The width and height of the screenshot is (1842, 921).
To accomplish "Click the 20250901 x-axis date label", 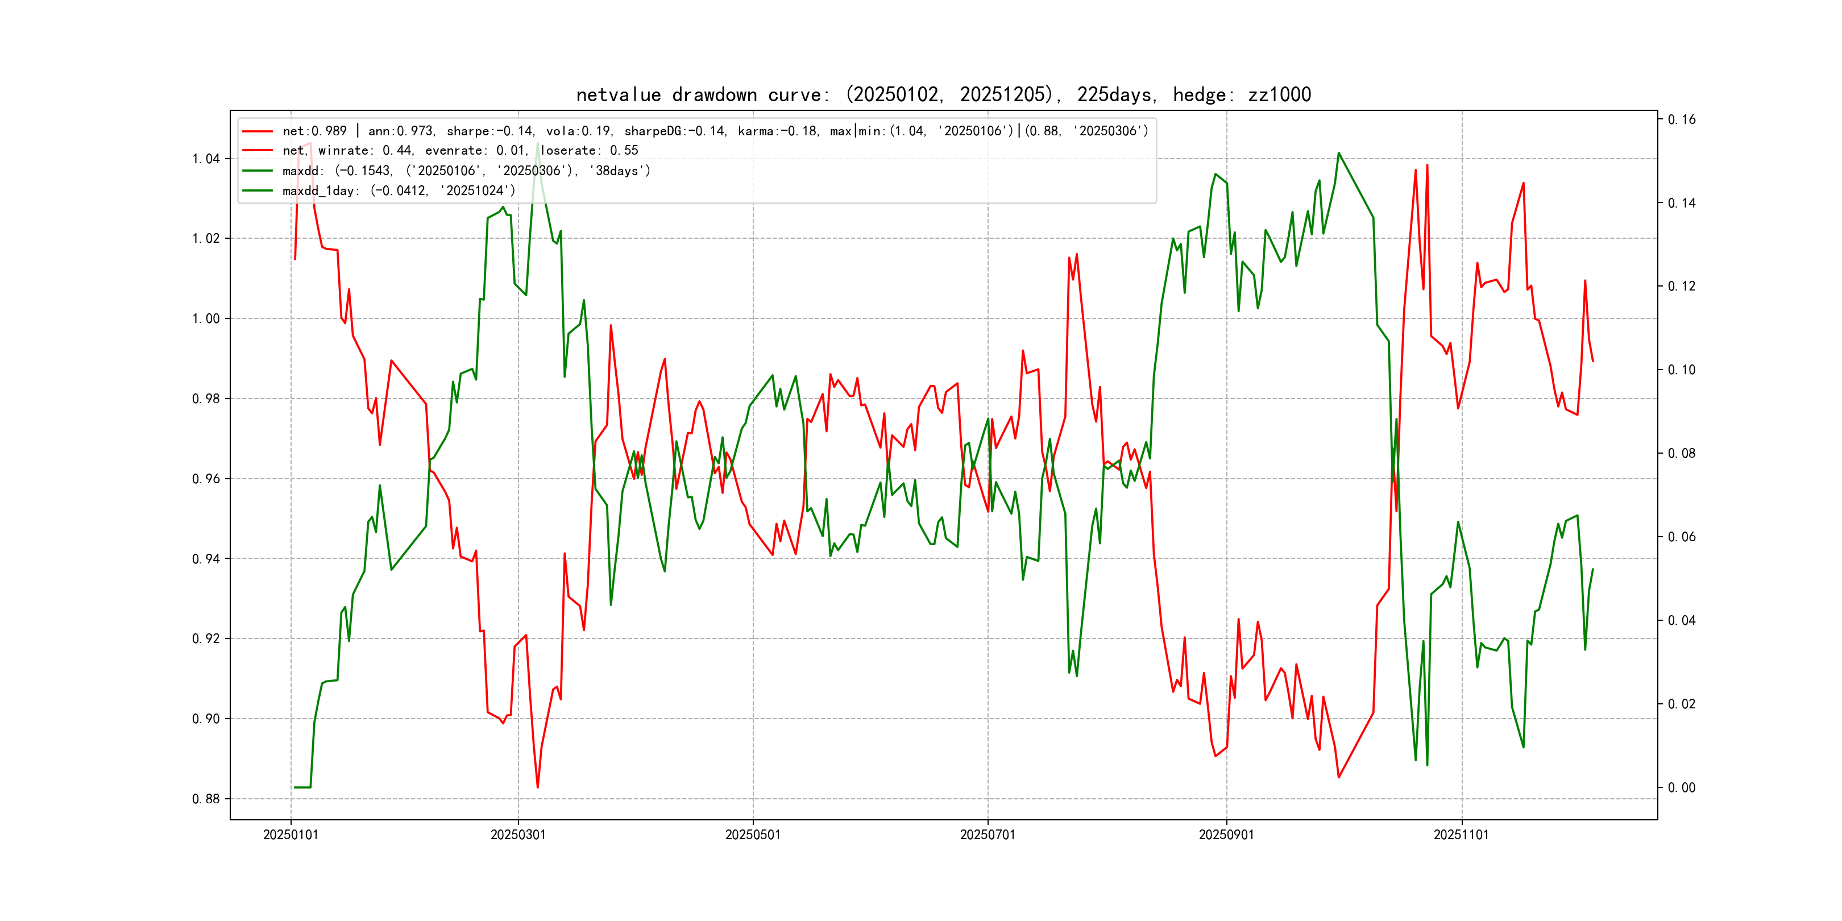I will 1226,835.
